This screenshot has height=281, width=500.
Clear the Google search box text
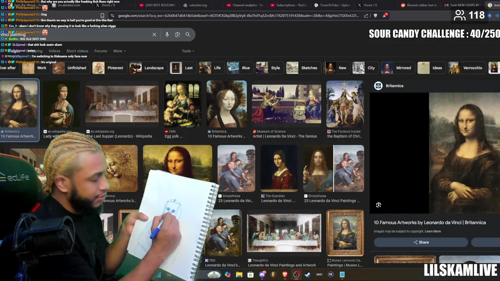(154, 34)
